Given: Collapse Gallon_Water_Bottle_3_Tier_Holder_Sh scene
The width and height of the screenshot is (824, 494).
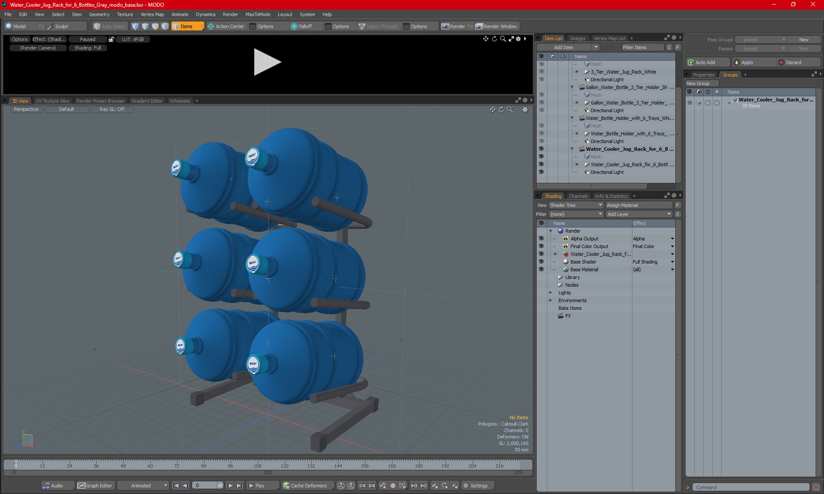Looking at the screenshot, I should (572, 87).
